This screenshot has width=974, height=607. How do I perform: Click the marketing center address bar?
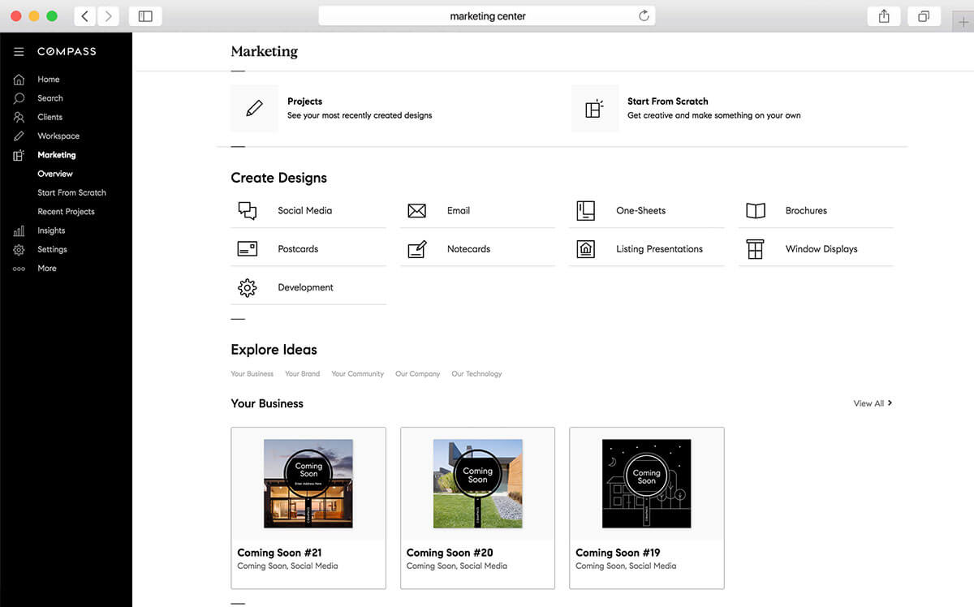tap(487, 16)
